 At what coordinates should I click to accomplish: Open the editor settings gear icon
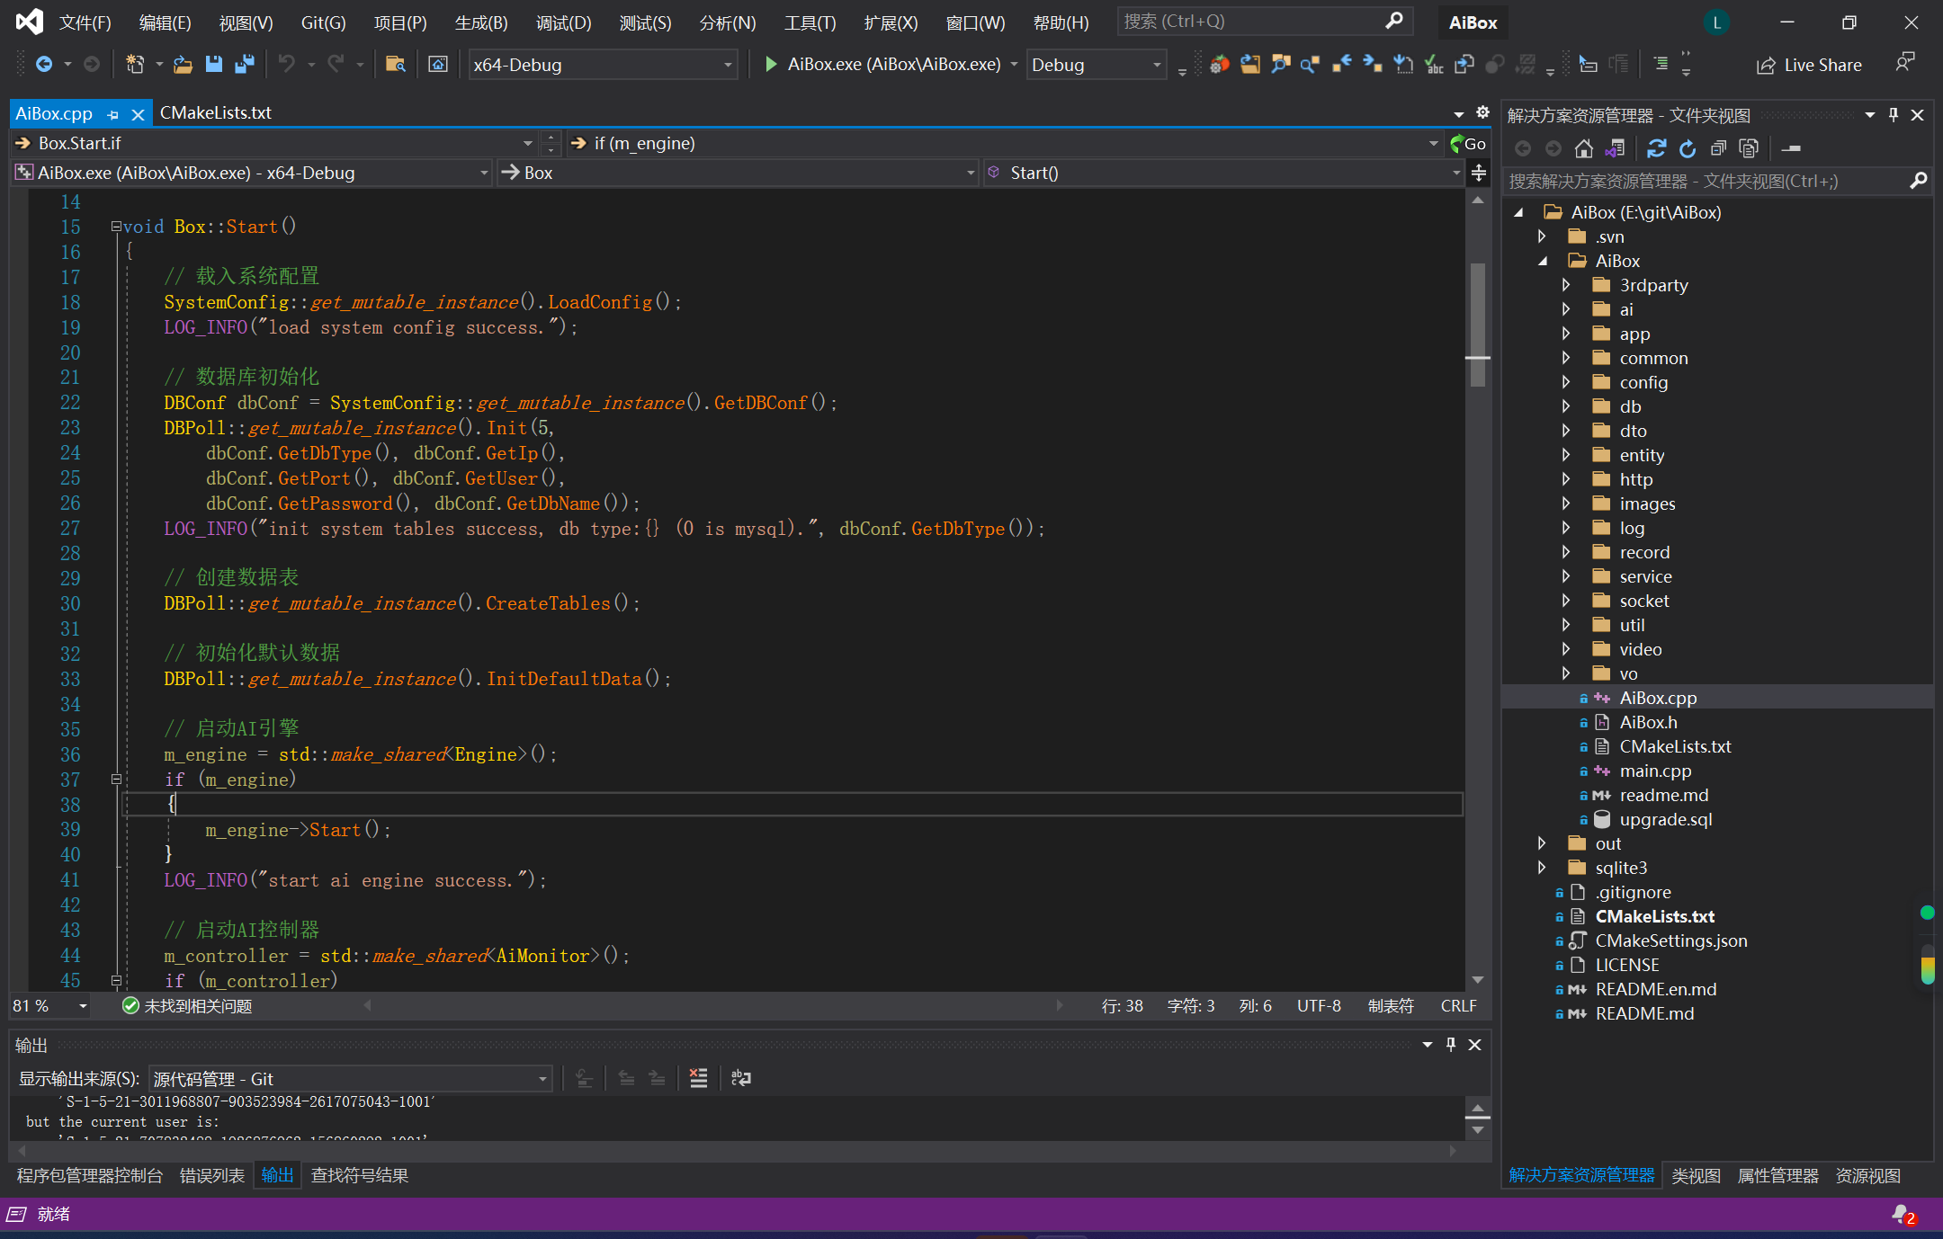[1482, 112]
